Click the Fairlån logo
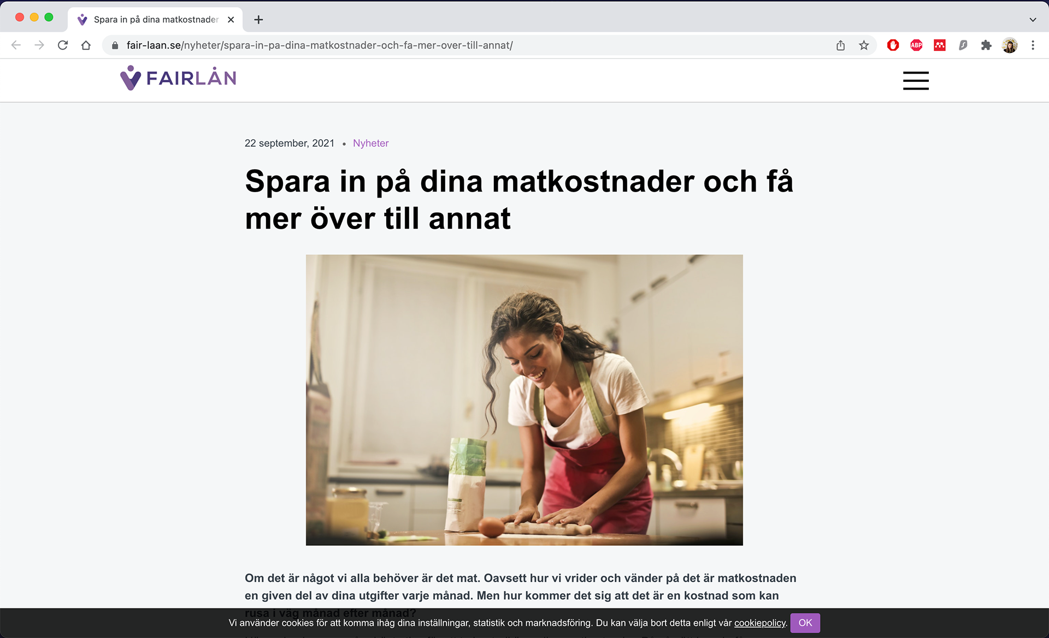Image resolution: width=1049 pixels, height=638 pixels. 178,78
